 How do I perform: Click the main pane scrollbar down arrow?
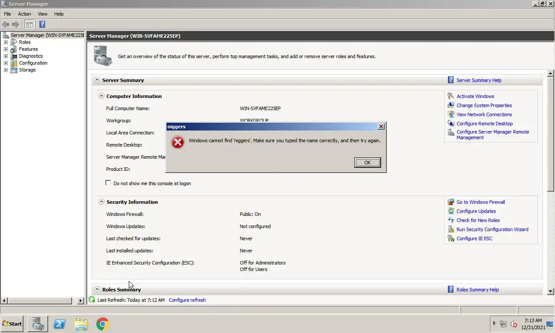[551, 291]
